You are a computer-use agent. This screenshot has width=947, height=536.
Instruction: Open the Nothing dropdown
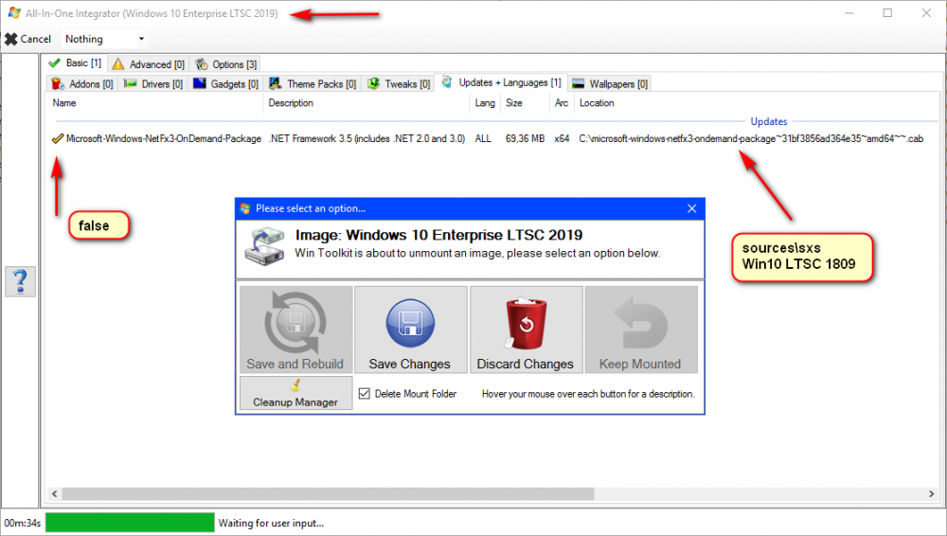pos(105,39)
